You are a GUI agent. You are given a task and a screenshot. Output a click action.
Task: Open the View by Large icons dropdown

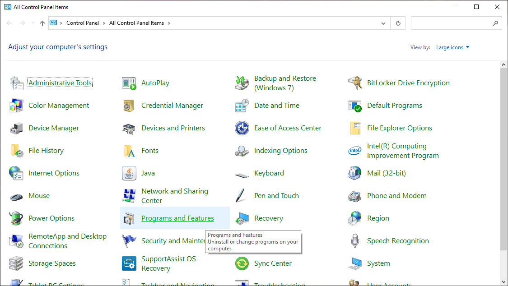pyautogui.click(x=452, y=47)
